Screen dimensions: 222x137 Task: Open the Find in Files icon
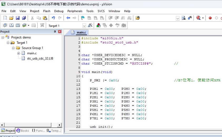click(138, 18)
